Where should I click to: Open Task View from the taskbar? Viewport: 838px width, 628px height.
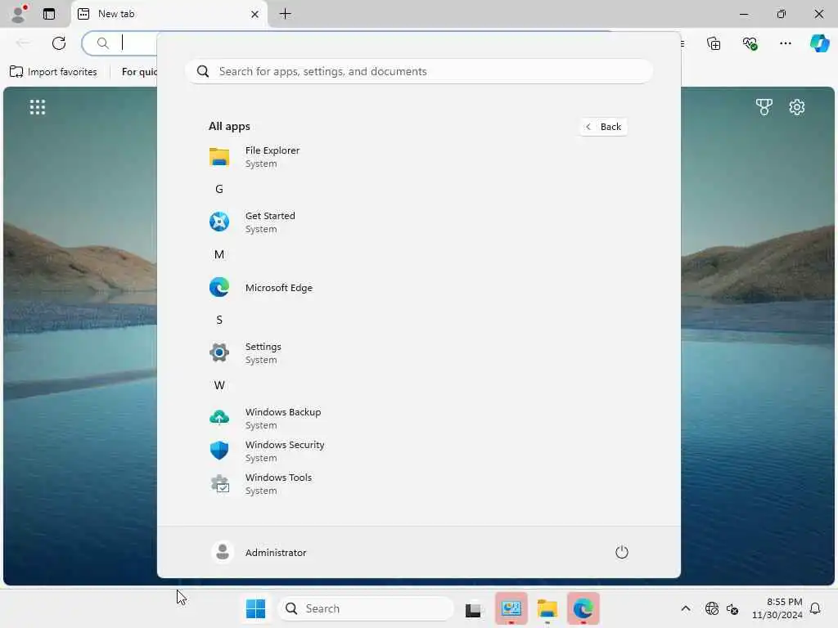click(x=473, y=609)
